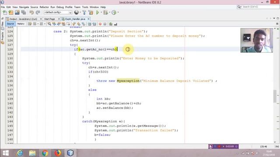This screenshot has width=280, height=157.
Task: Click the Last Edit icon in editor toolbar
Action: (x=30, y=24)
